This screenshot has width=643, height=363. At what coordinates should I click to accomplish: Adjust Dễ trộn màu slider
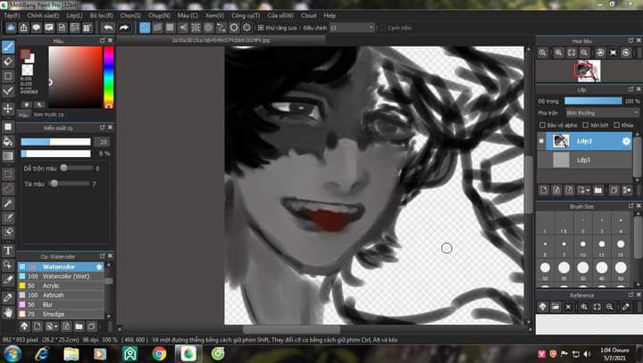[x=77, y=168]
